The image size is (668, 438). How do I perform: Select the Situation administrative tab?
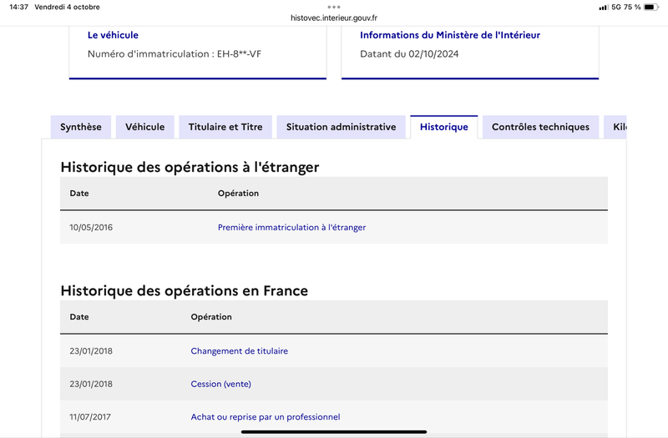341,127
